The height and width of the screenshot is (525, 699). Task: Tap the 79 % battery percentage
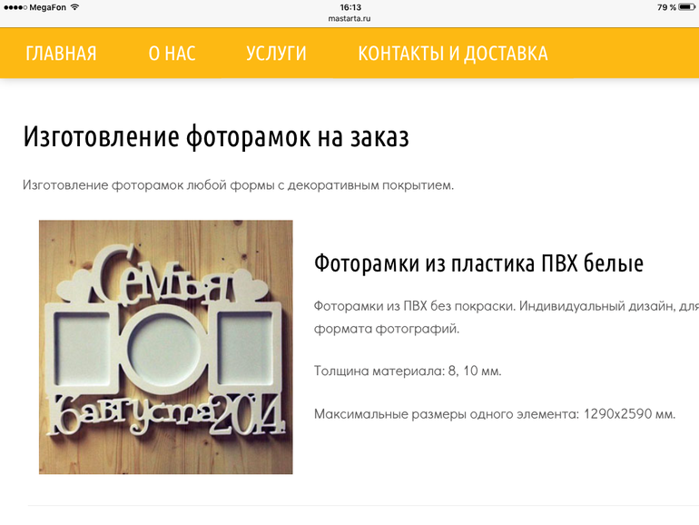coord(665,7)
